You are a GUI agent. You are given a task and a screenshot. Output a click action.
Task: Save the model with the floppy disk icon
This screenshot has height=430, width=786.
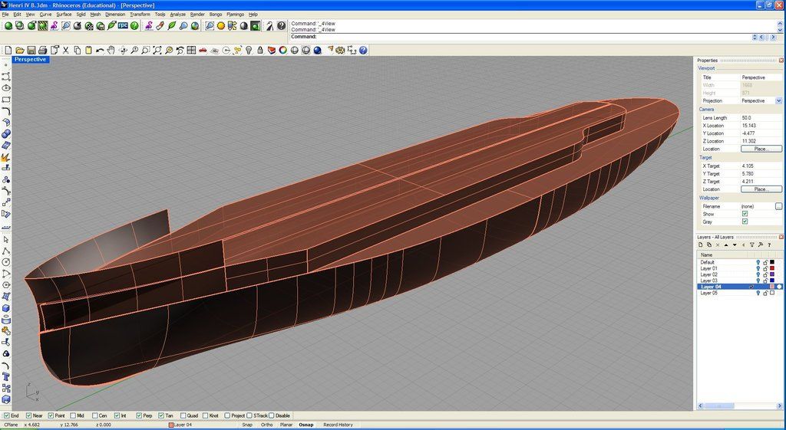point(31,50)
